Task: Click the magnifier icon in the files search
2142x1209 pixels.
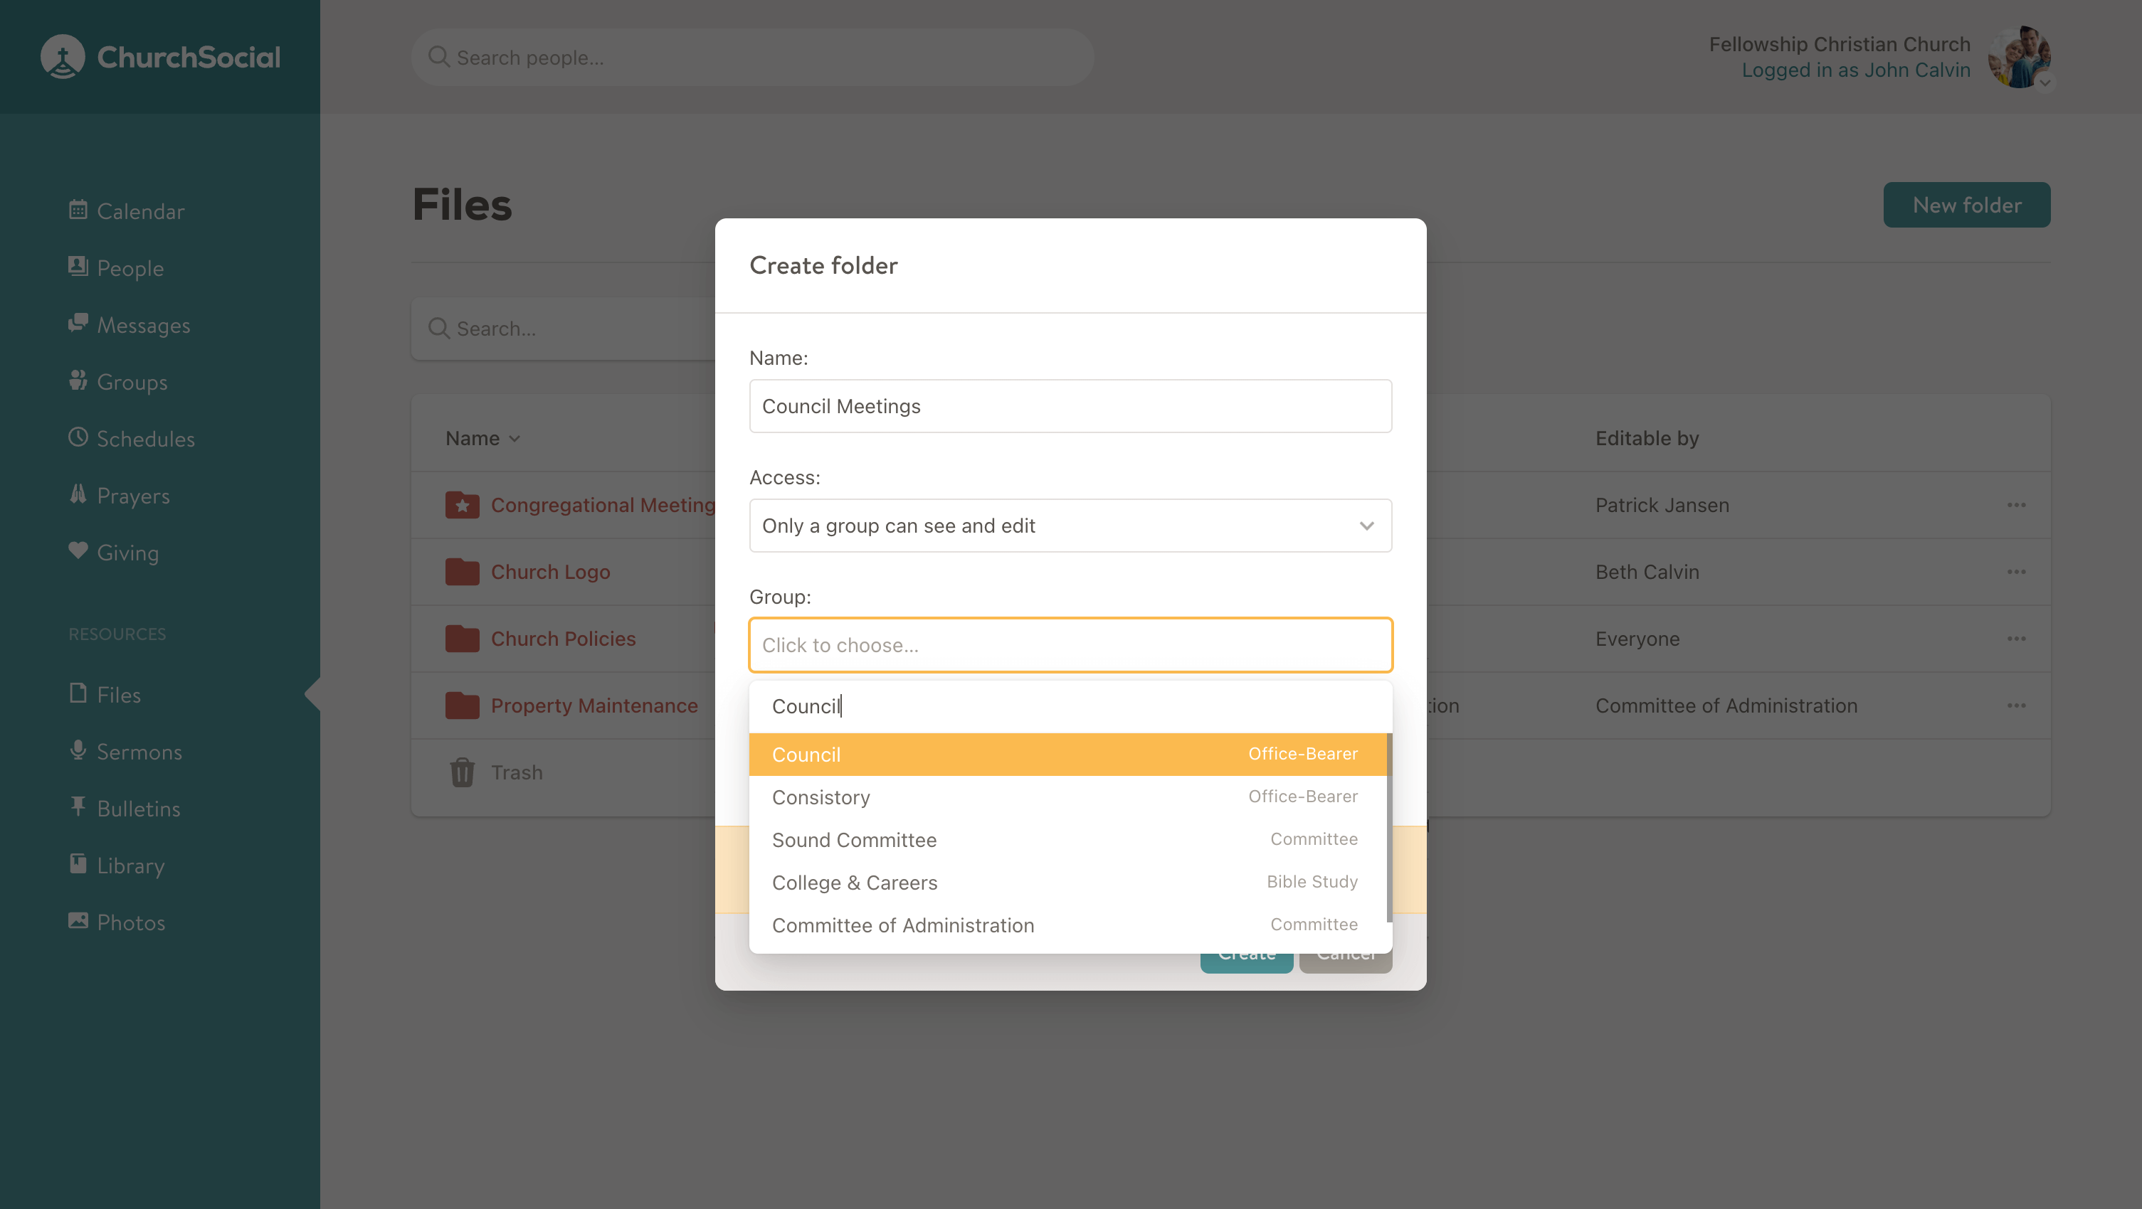Action: click(x=438, y=329)
